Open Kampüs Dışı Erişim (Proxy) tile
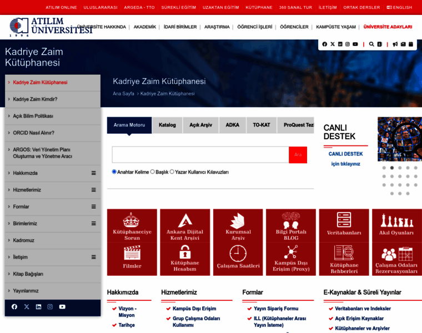422x333 pixels. click(291, 259)
